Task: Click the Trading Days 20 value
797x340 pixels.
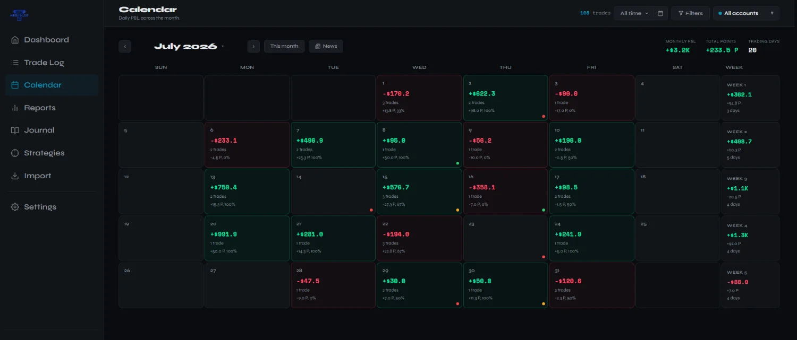Action: (x=752, y=50)
